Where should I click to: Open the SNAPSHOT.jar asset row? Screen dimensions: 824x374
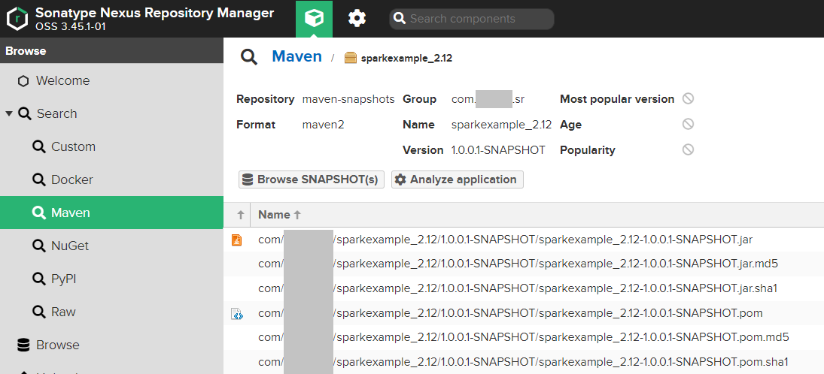(x=524, y=240)
